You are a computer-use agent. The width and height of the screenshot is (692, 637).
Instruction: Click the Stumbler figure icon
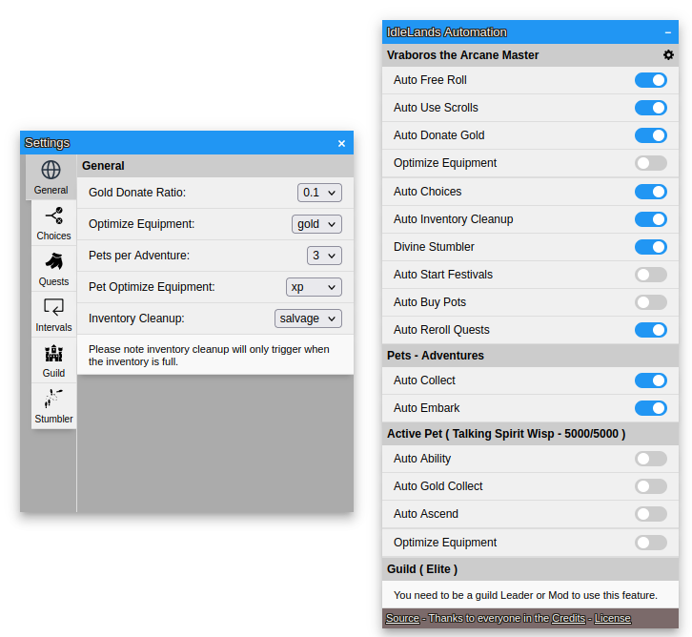53,399
